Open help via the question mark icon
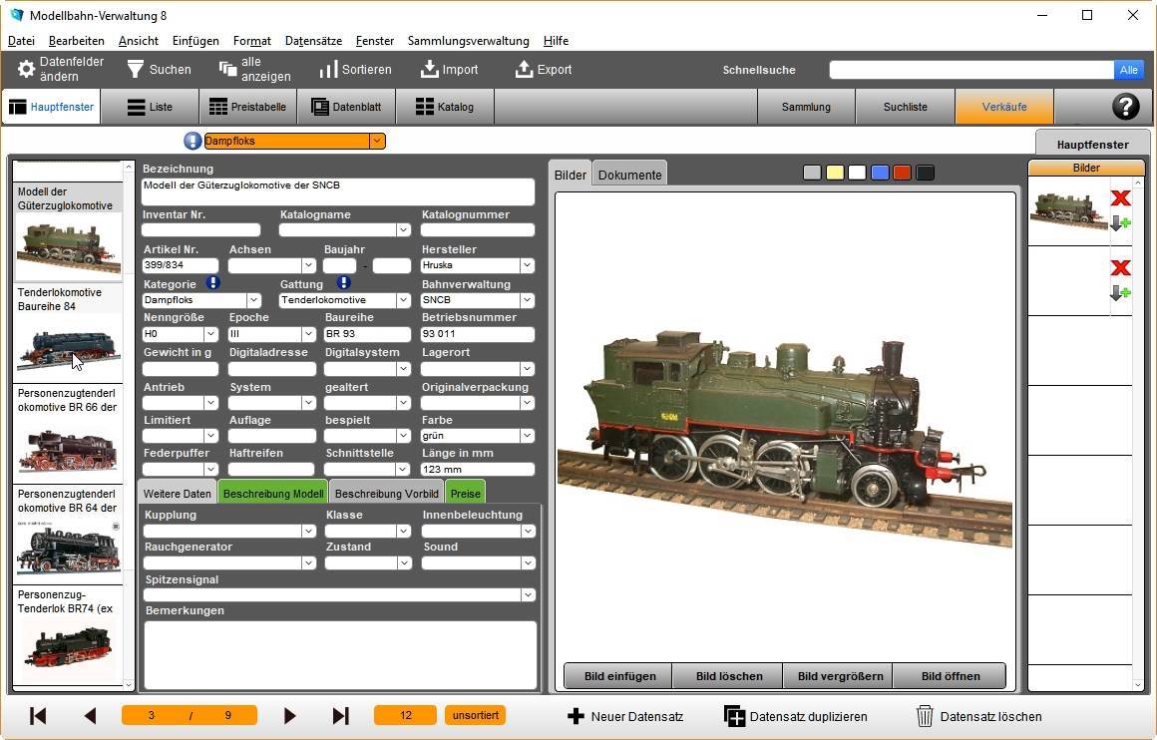 pos(1125,107)
